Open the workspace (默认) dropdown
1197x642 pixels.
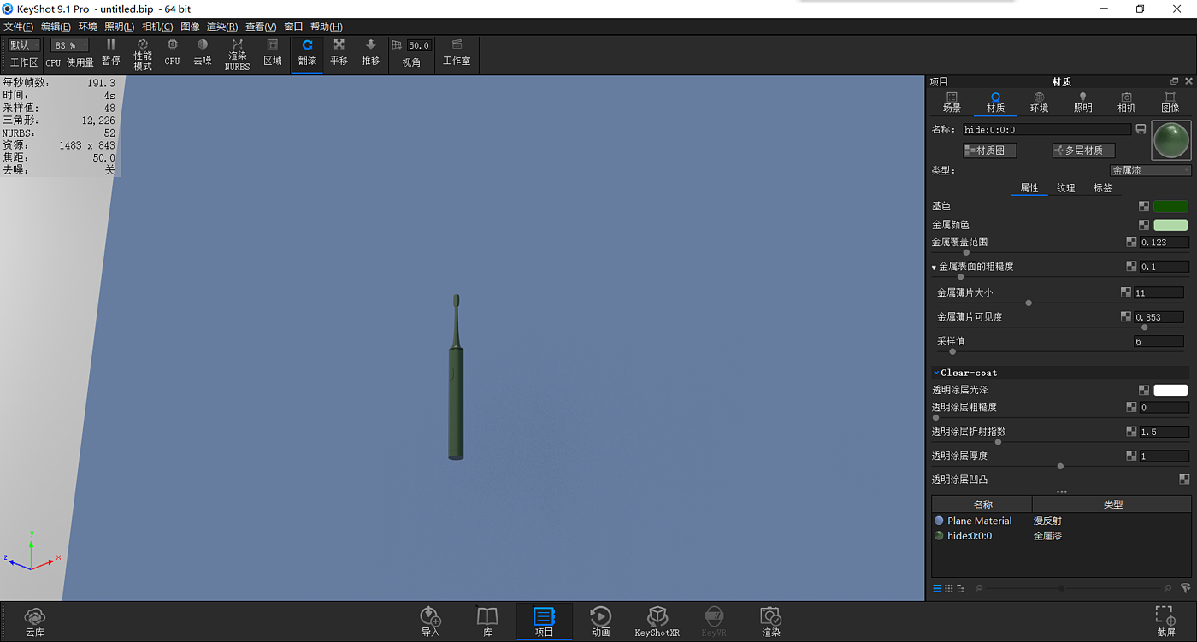point(24,45)
